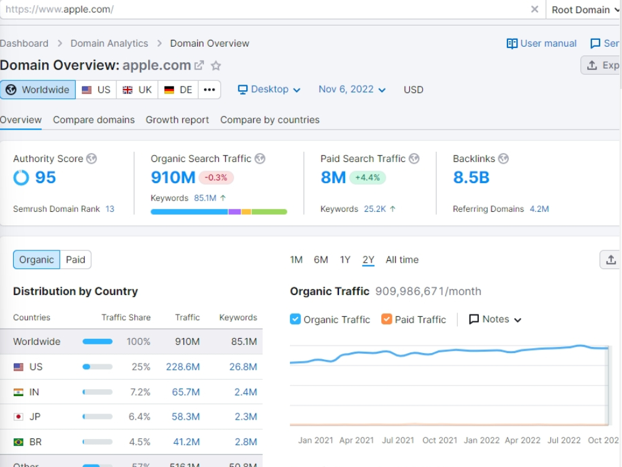
Task: Star apple.com as a favorite
Action: (216, 65)
